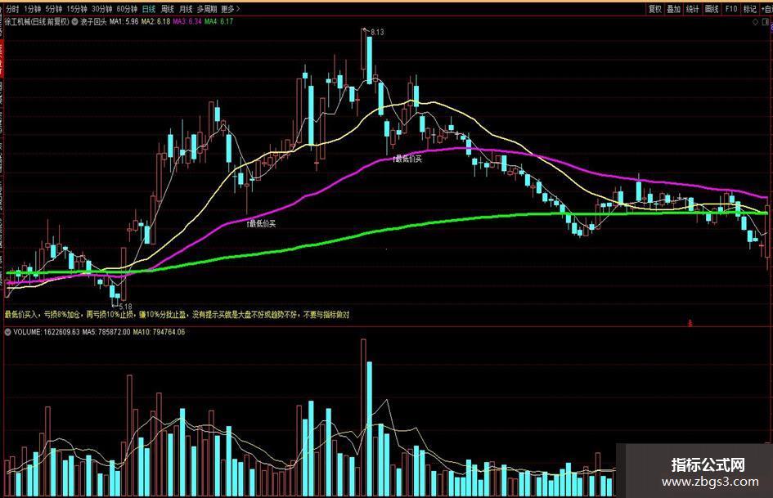Click the small red marker on time axis
The height and width of the screenshot is (498, 773).
(x=690, y=324)
